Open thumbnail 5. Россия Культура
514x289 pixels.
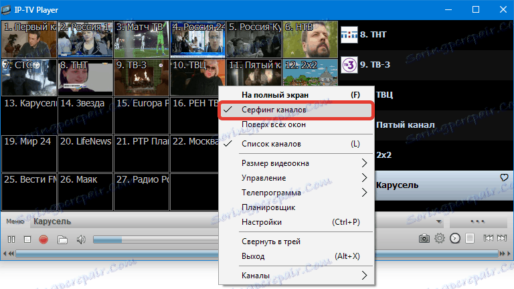coord(254,39)
